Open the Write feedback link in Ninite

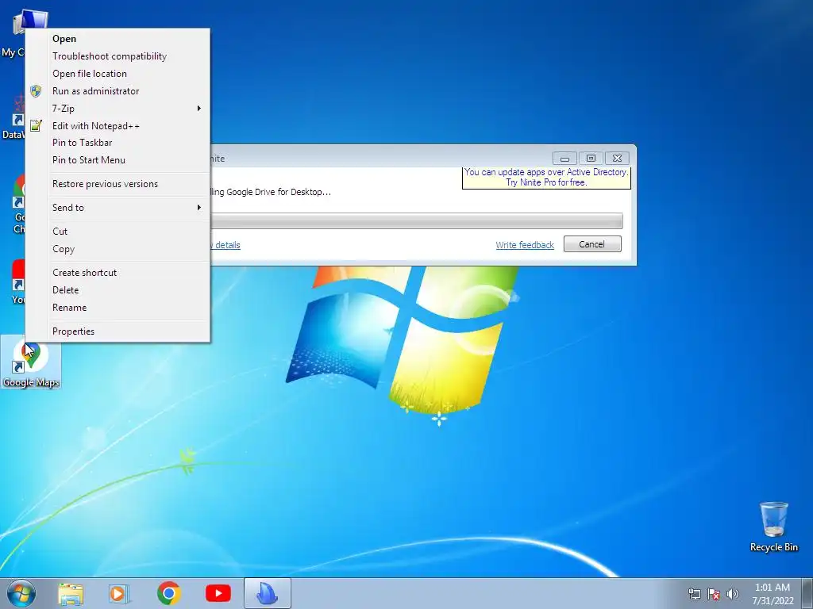coord(525,245)
